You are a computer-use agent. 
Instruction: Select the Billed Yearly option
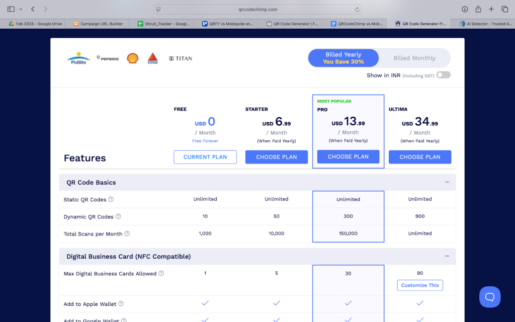point(344,58)
